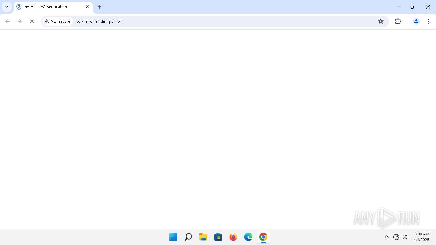Open Windows taskbar search

point(188,237)
